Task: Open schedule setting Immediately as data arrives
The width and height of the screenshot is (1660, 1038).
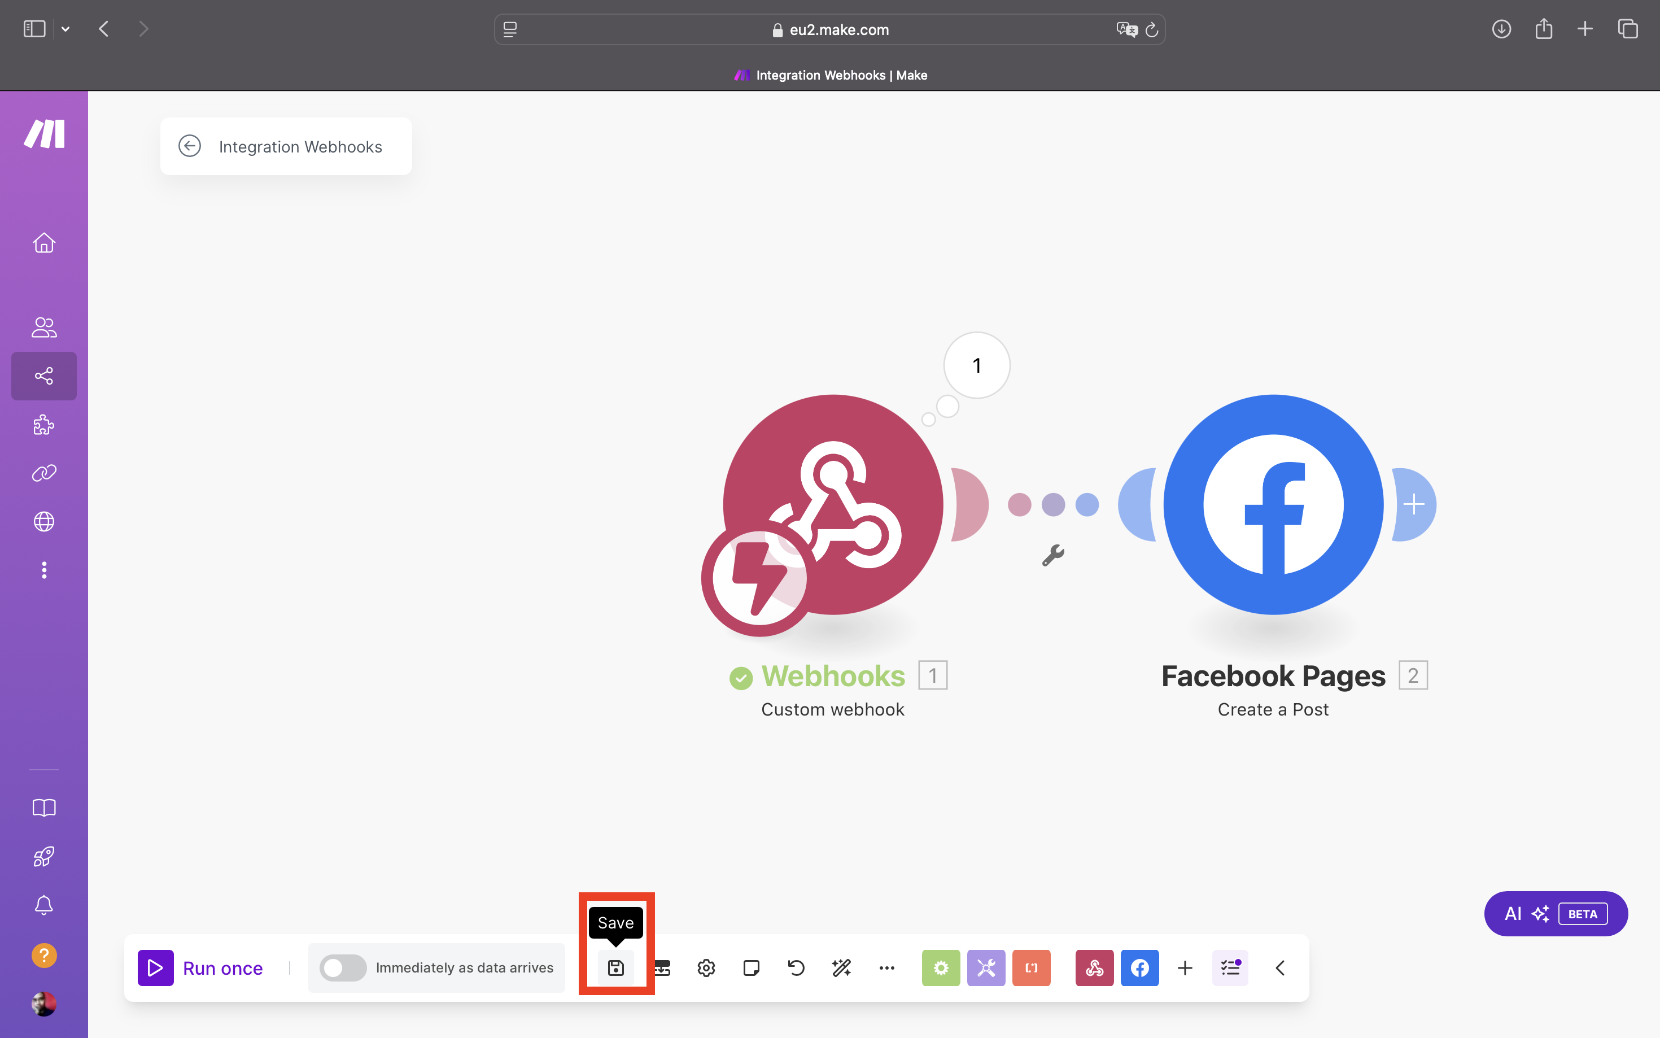Action: click(x=465, y=968)
